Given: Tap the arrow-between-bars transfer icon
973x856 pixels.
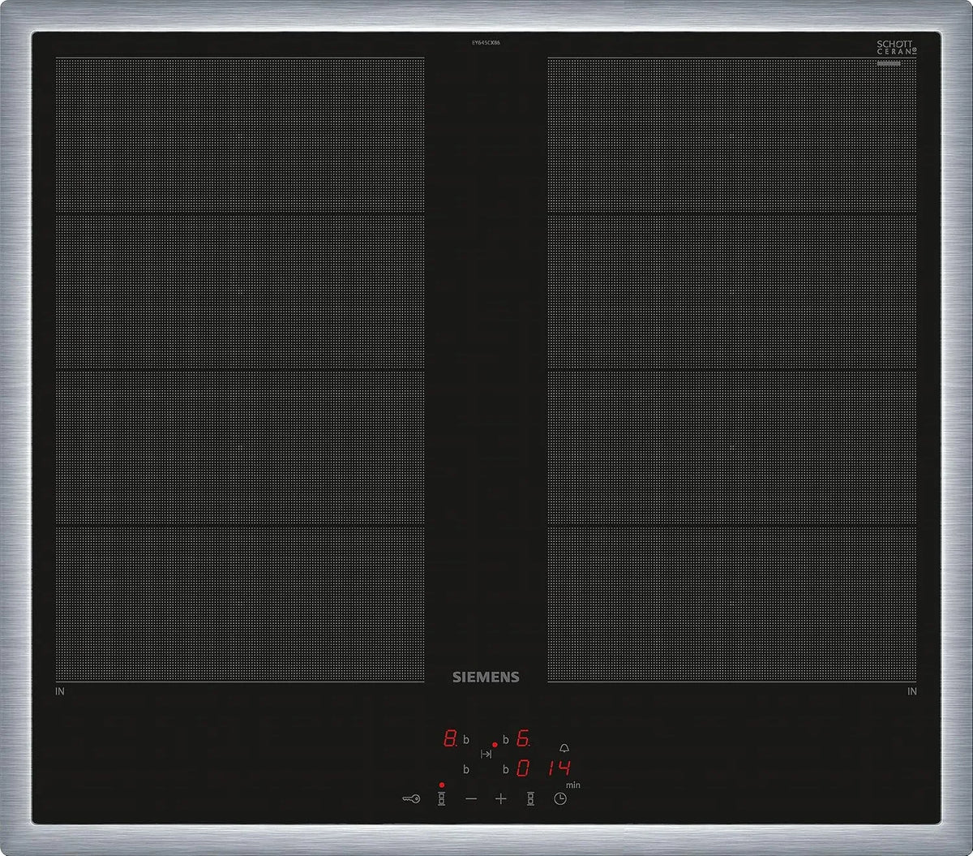Looking at the screenshot, I should (x=486, y=754).
